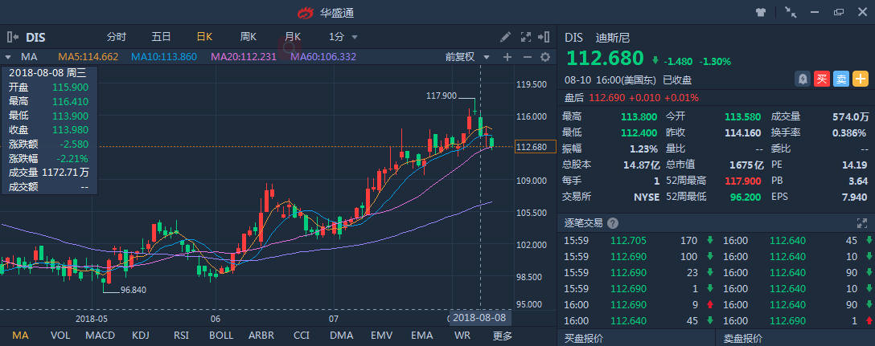The width and height of the screenshot is (875, 346).
Task: Click the 成交量 value 574.0万
Action: [x=851, y=117]
